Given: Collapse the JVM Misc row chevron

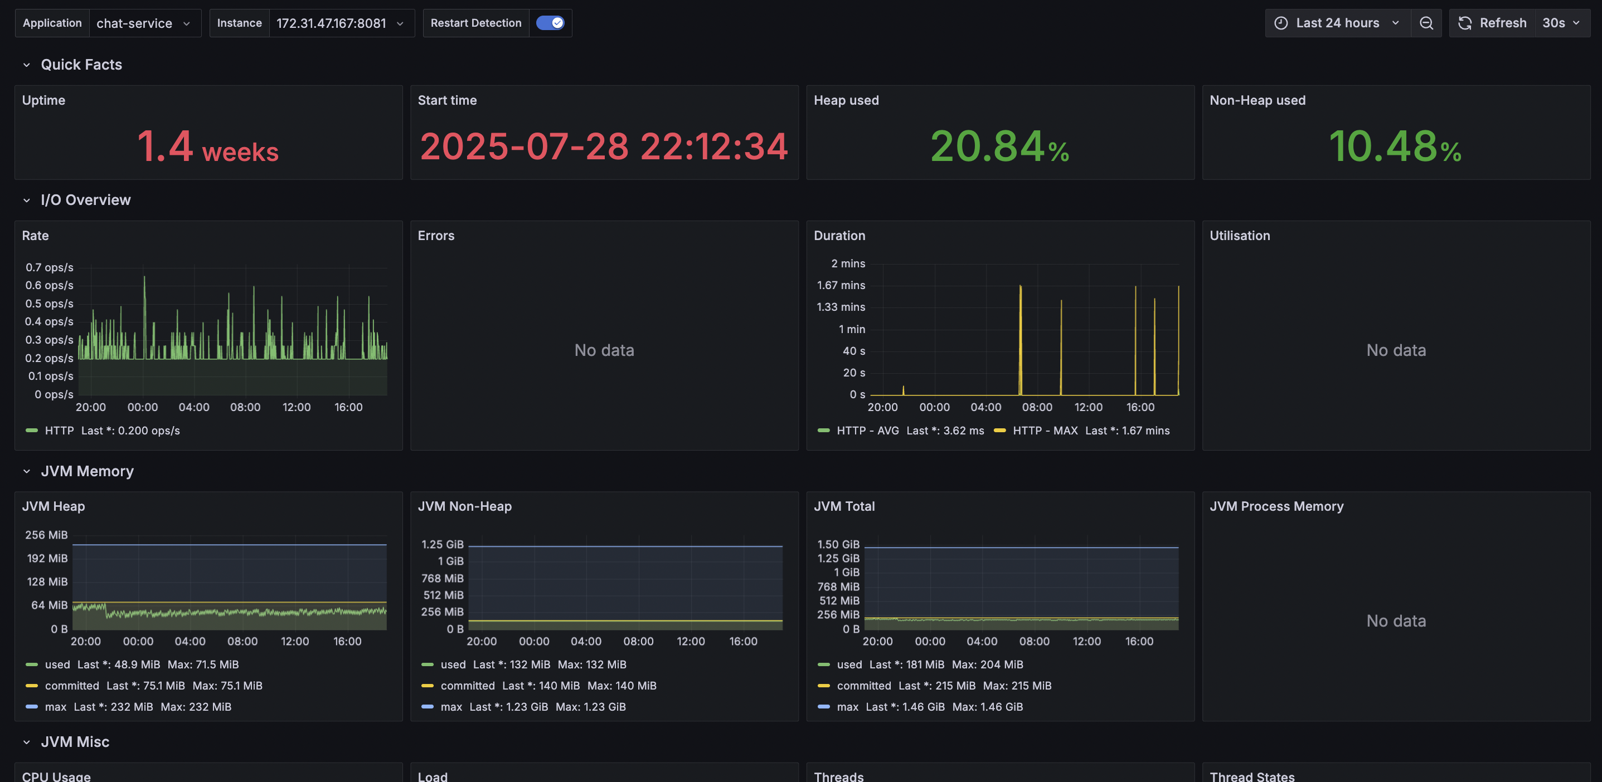Looking at the screenshot, I should pyautogui.click(x=27, y=741).
